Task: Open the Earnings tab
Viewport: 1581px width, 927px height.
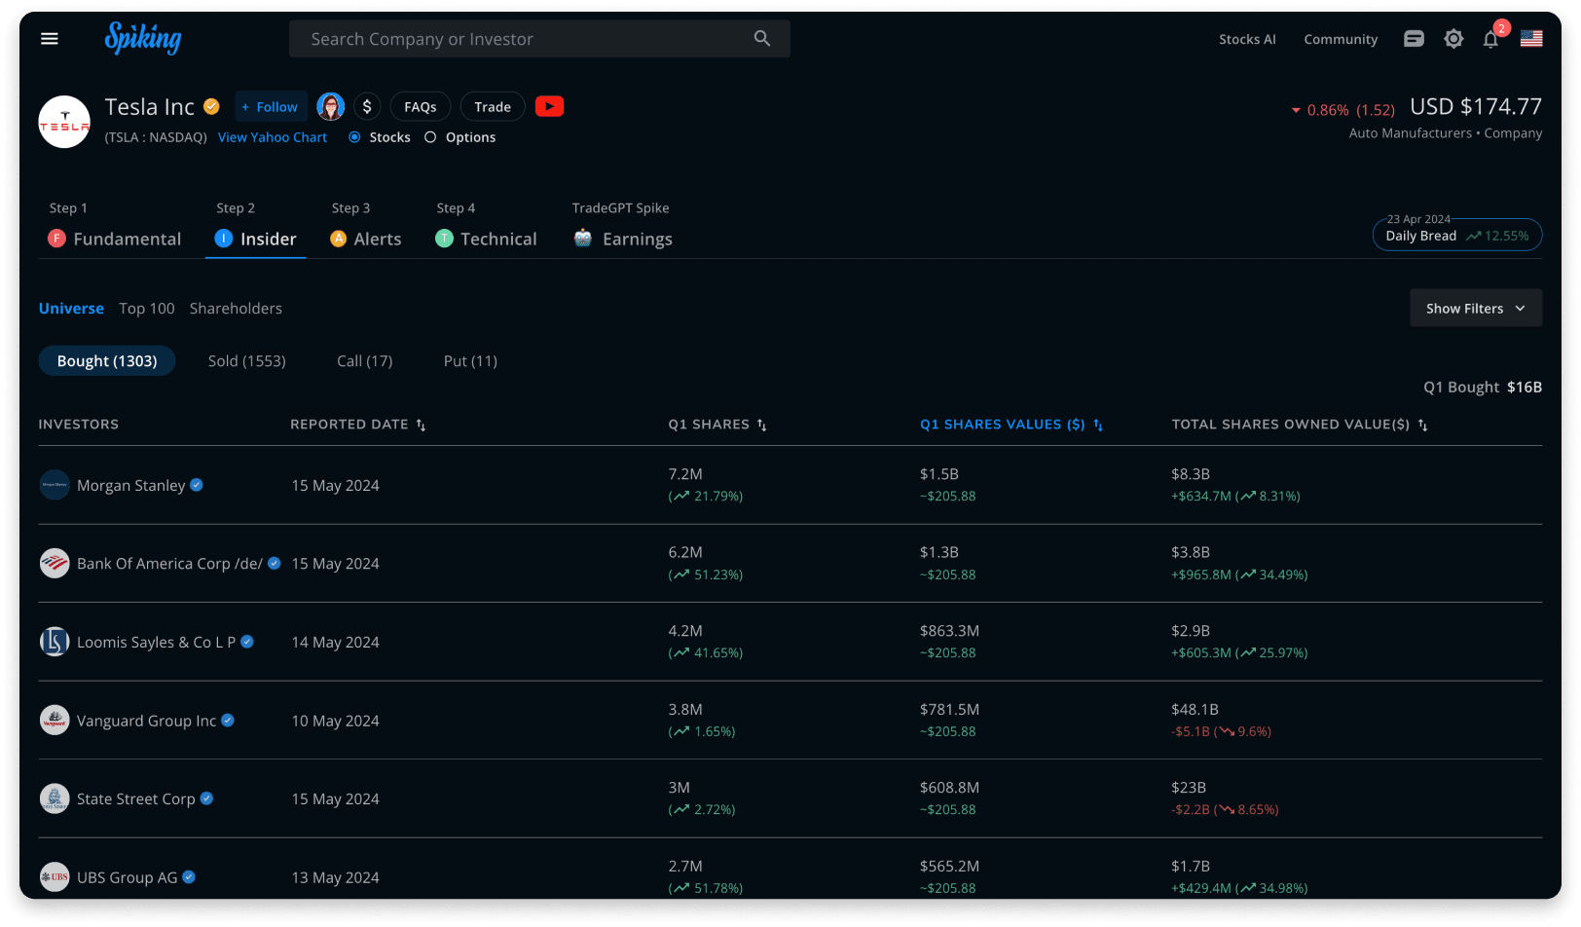Action: click(623, 239)
